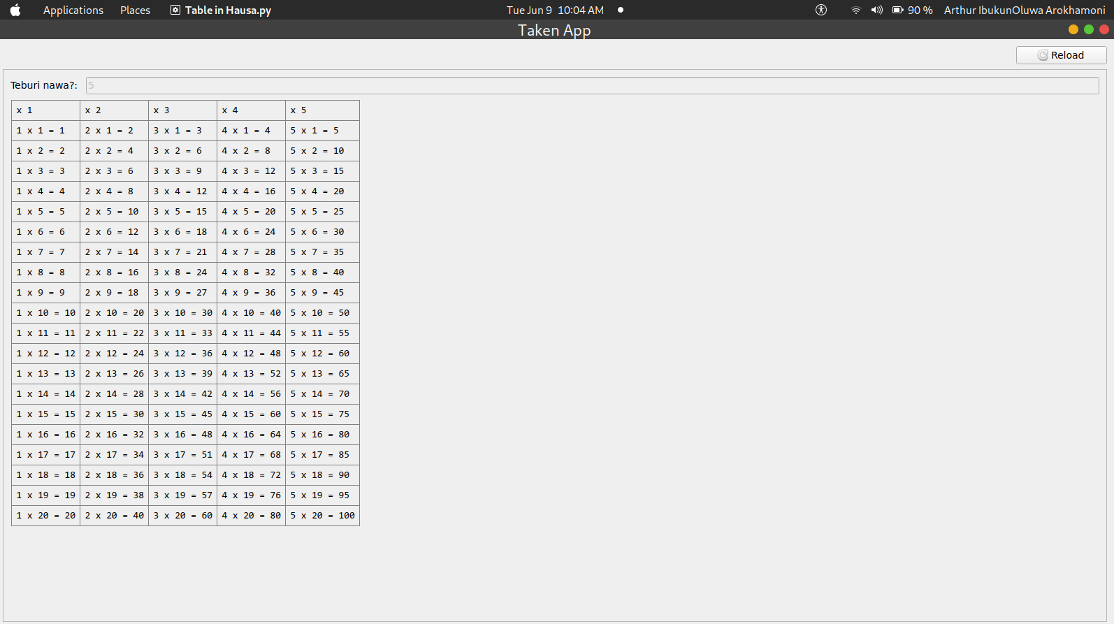Open the Wi-Fi status icon
Image resolution: width=1114 pixels, height=624 pixels.
pyautogui.click(x=855, y=10)
